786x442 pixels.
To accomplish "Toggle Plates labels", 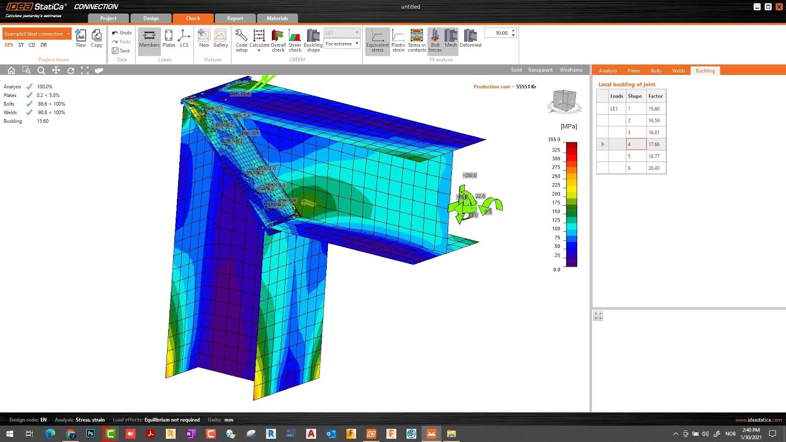I will [169, 38].
